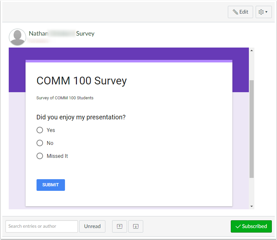
Task: Choose the Missed It response
Action: [40, 156]
